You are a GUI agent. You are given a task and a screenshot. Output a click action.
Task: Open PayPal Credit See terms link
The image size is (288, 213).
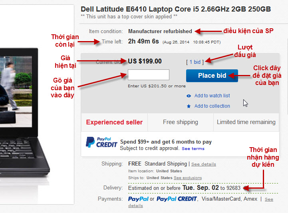(193, 149)
